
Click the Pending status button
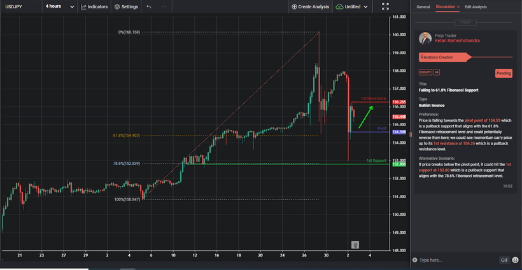point(504,73)
